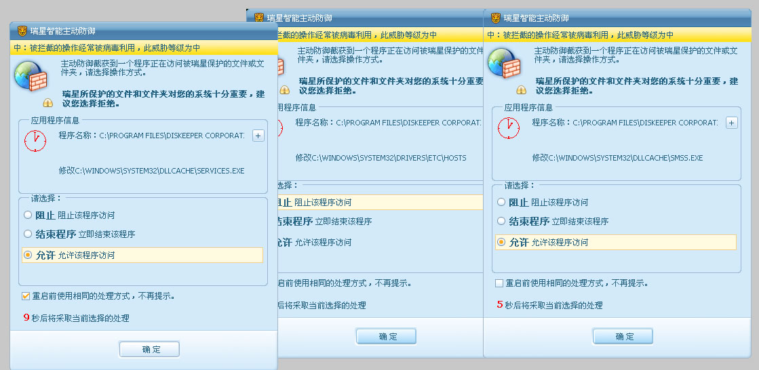Click the 9 秒后 countdown text
The width and height of the screenshot is (759, 370).
[77, 318]
